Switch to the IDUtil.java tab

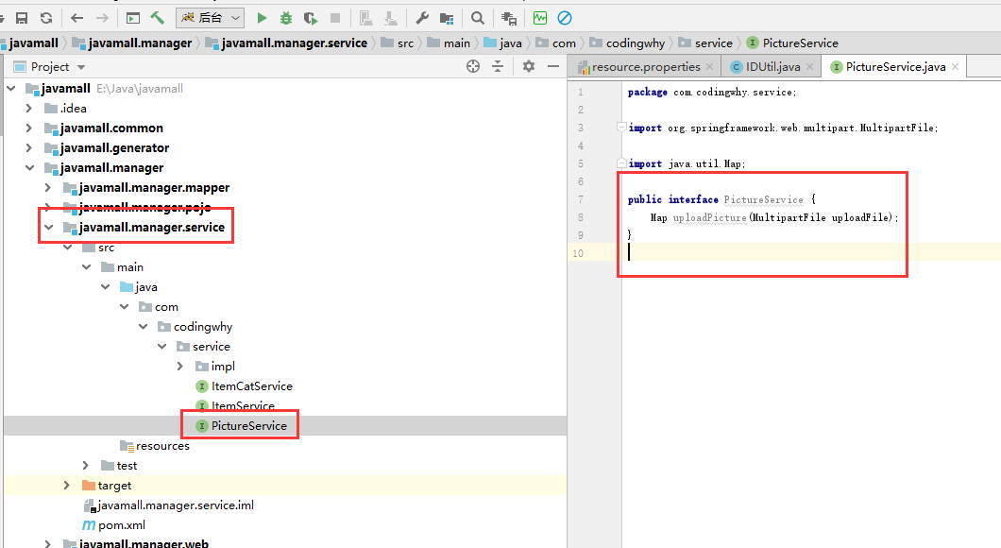pyautogui.click(x=773, y=66)
